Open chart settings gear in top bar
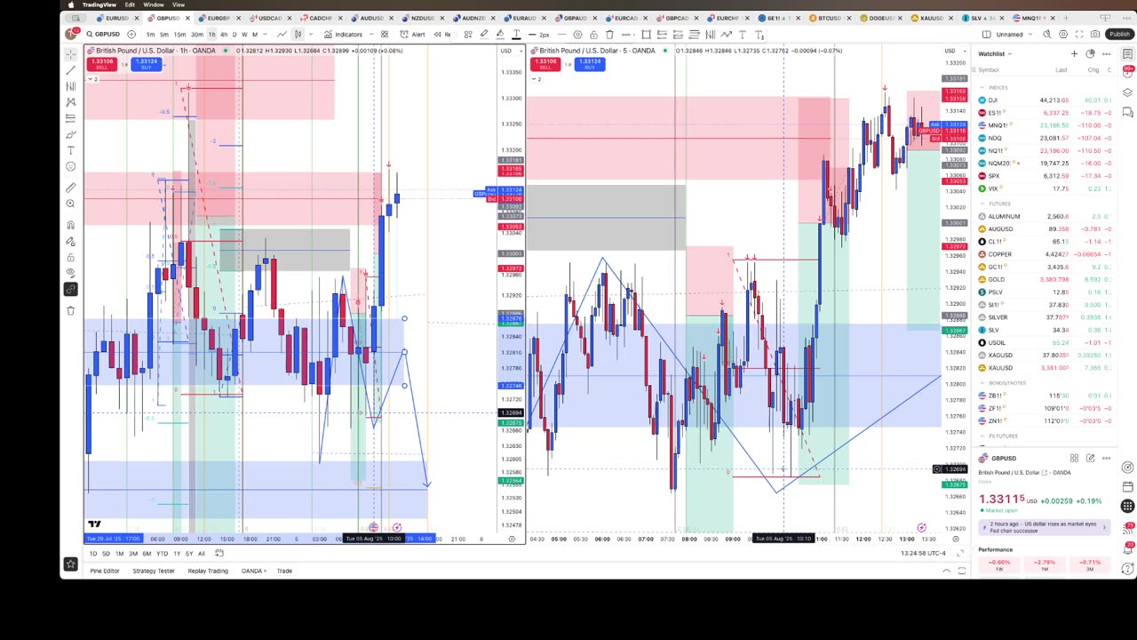 coord(1063,35)
